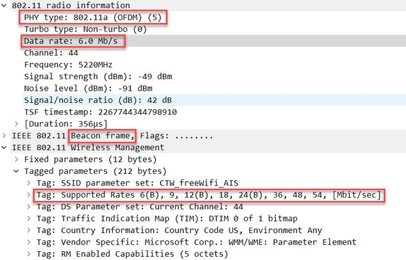This screenshot has height=260, width=406.
Task: Select the Frequency: 5220MHz row
Action: coord(68,65)
